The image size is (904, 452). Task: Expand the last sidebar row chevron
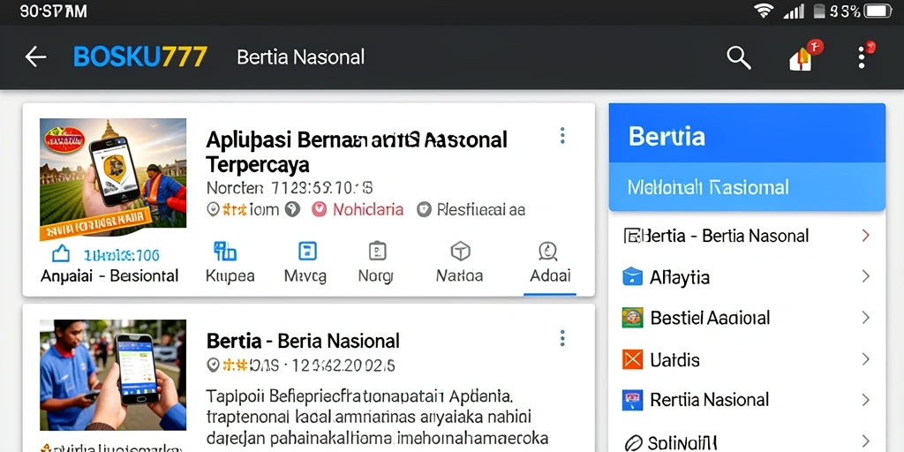(x=865, y=441)
